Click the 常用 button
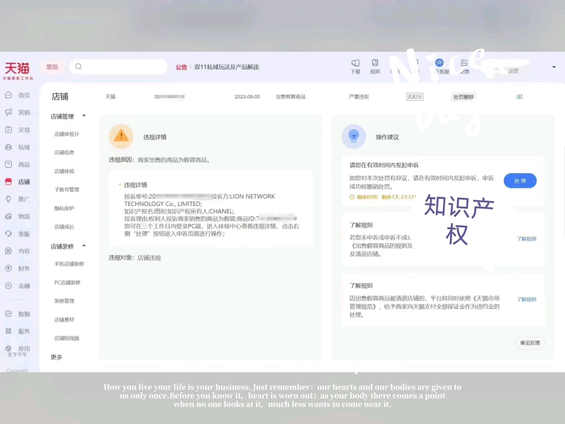This screenshot has width=565, height=424. (52, 67)
